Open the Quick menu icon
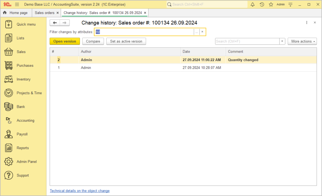This screenshot has height=196, width=322. point(8,24)
